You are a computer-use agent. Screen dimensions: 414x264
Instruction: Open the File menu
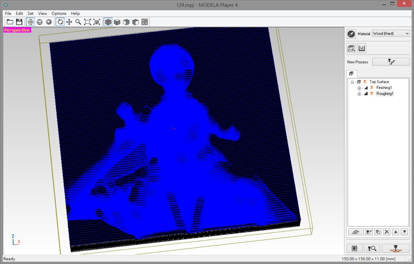(8, 14)
